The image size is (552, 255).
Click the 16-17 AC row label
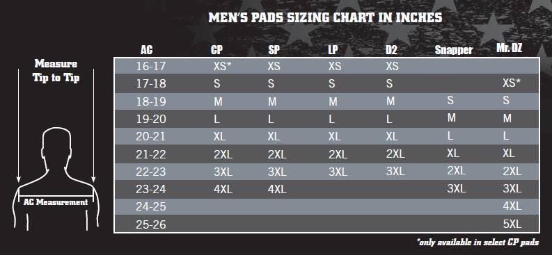pyautogui.click(x=150, y=66)
